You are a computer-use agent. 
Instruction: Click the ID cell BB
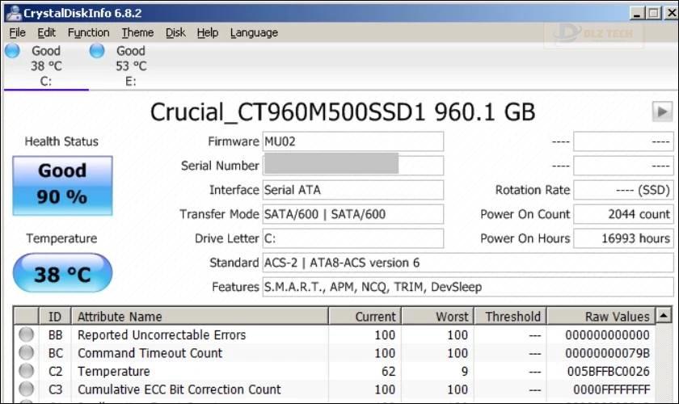pyautogui.click(x=56, y=335)
